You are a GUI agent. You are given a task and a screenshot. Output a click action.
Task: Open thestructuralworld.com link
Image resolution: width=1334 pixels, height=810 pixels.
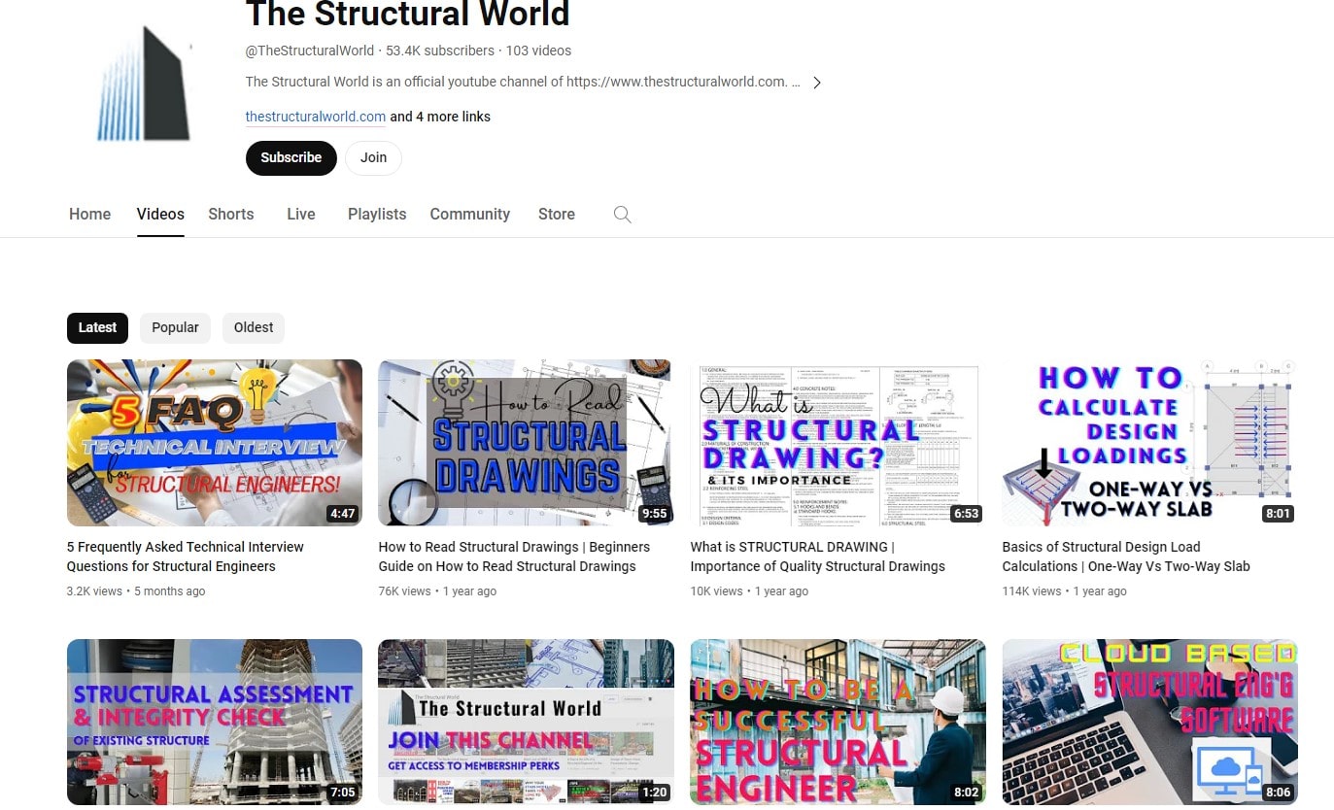[316, 117]
